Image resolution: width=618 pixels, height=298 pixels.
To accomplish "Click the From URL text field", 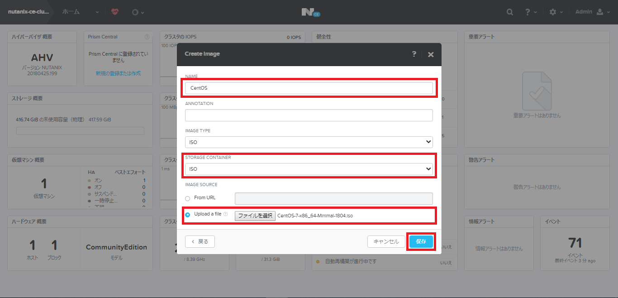I will (x=334, y=198).
